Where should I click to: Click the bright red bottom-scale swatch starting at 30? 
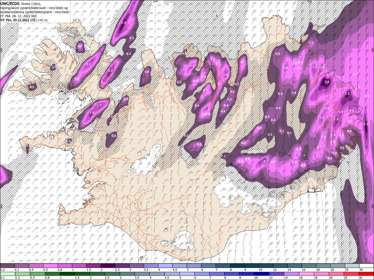[366, 274]
